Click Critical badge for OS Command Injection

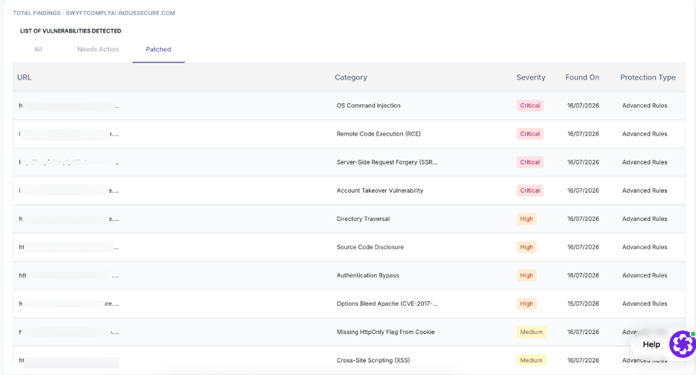pyautogui.click(x=530, y=106)
